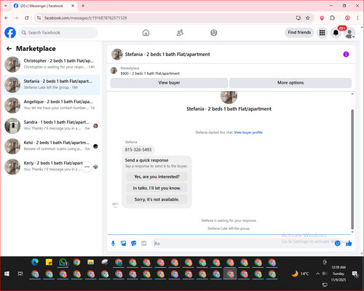Close the Messenger Facebook tab
Image resolution: width=364 pixels, height=291 pixels.
point(73,6)
